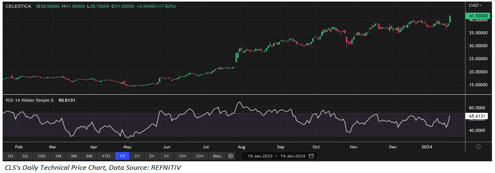The width and height of the screenshot is (495, 173).
Task: Click the 41.53000 current price label
Action: point(476,16)
